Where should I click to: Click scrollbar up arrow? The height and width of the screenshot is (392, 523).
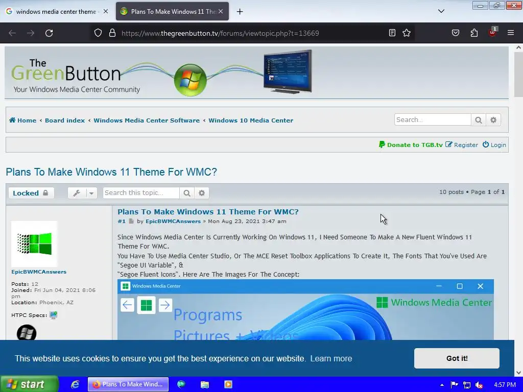point(518,47)
